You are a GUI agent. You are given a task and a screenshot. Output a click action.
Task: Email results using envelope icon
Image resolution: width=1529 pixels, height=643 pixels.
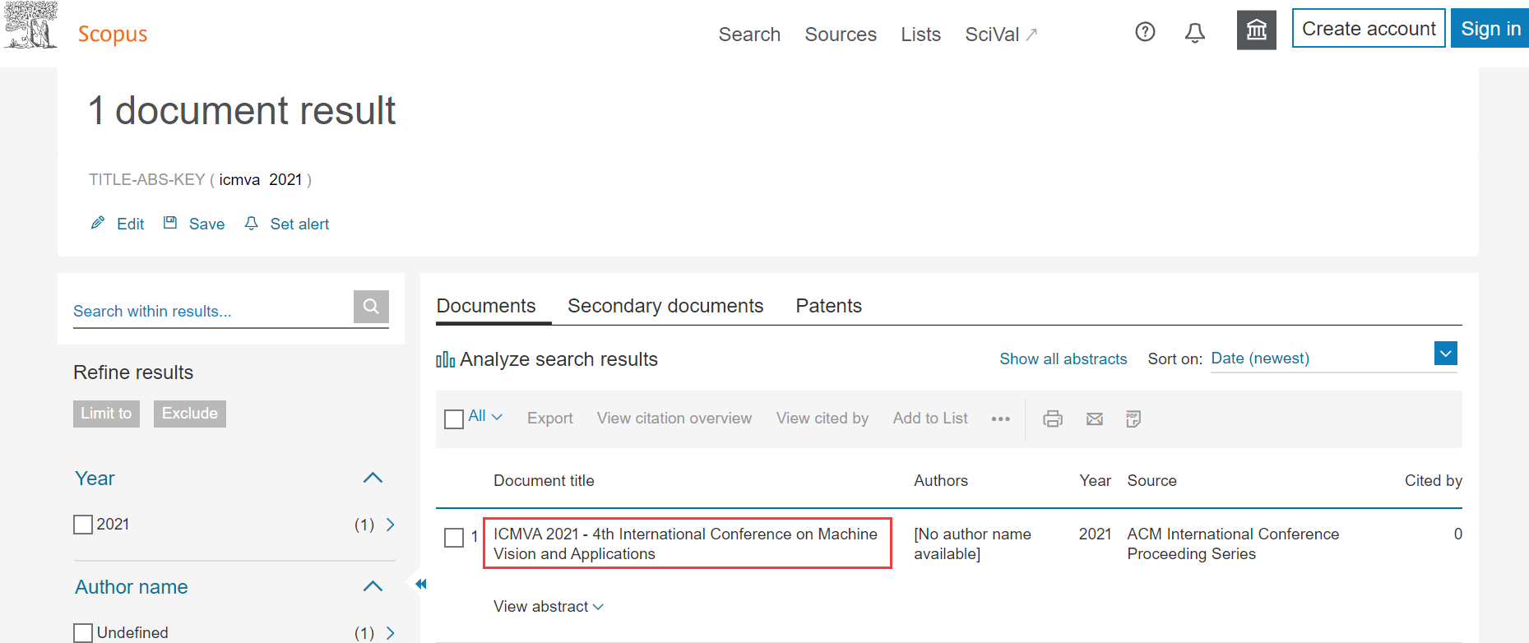(1095, 419)
